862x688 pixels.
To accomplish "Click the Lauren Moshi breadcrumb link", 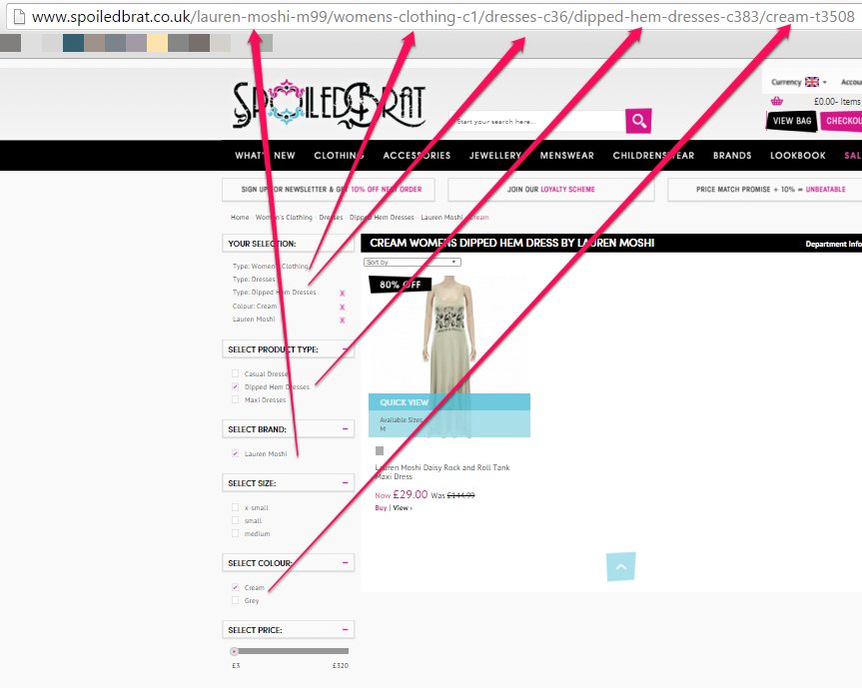I will click(x=441, y=217).
